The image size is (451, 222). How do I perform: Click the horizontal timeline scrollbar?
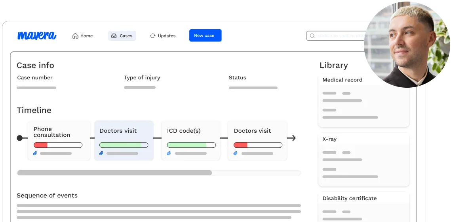click(114, 173)
